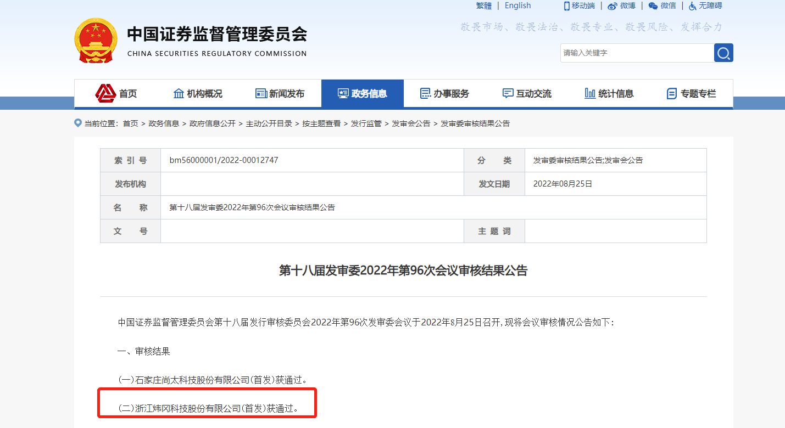Screen dimensions: 785x428
Task: Click the red home icon beside 首页
Action: pyautogui.click(x=105, y=93)
